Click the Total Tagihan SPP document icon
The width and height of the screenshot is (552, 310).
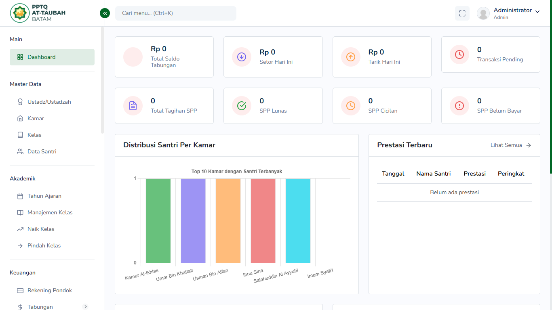coord(133,106)
